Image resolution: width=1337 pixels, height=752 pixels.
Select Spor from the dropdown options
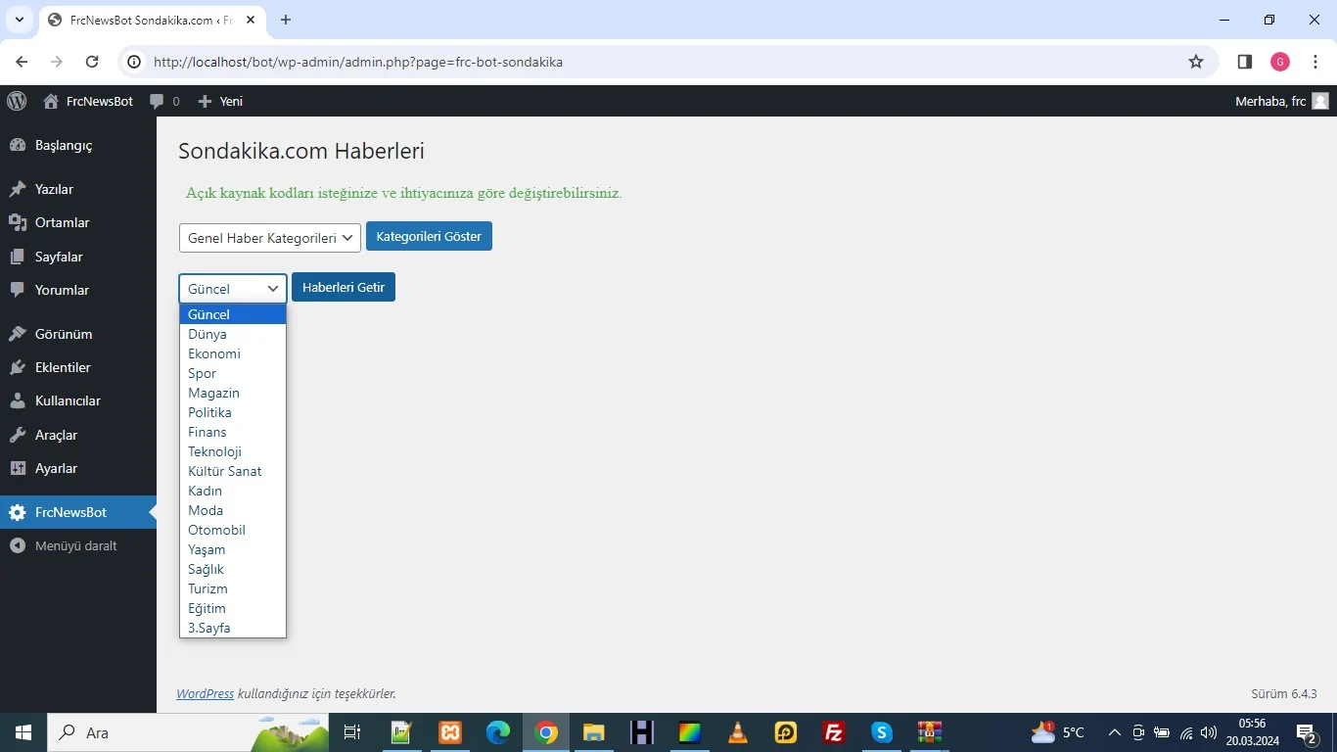tap(233, 373)
